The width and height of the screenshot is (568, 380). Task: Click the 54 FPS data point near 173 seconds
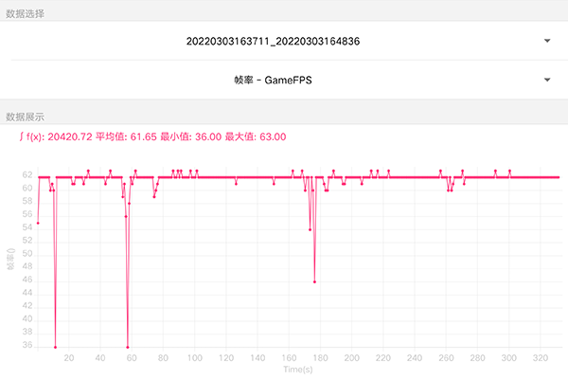pos(310,229)
